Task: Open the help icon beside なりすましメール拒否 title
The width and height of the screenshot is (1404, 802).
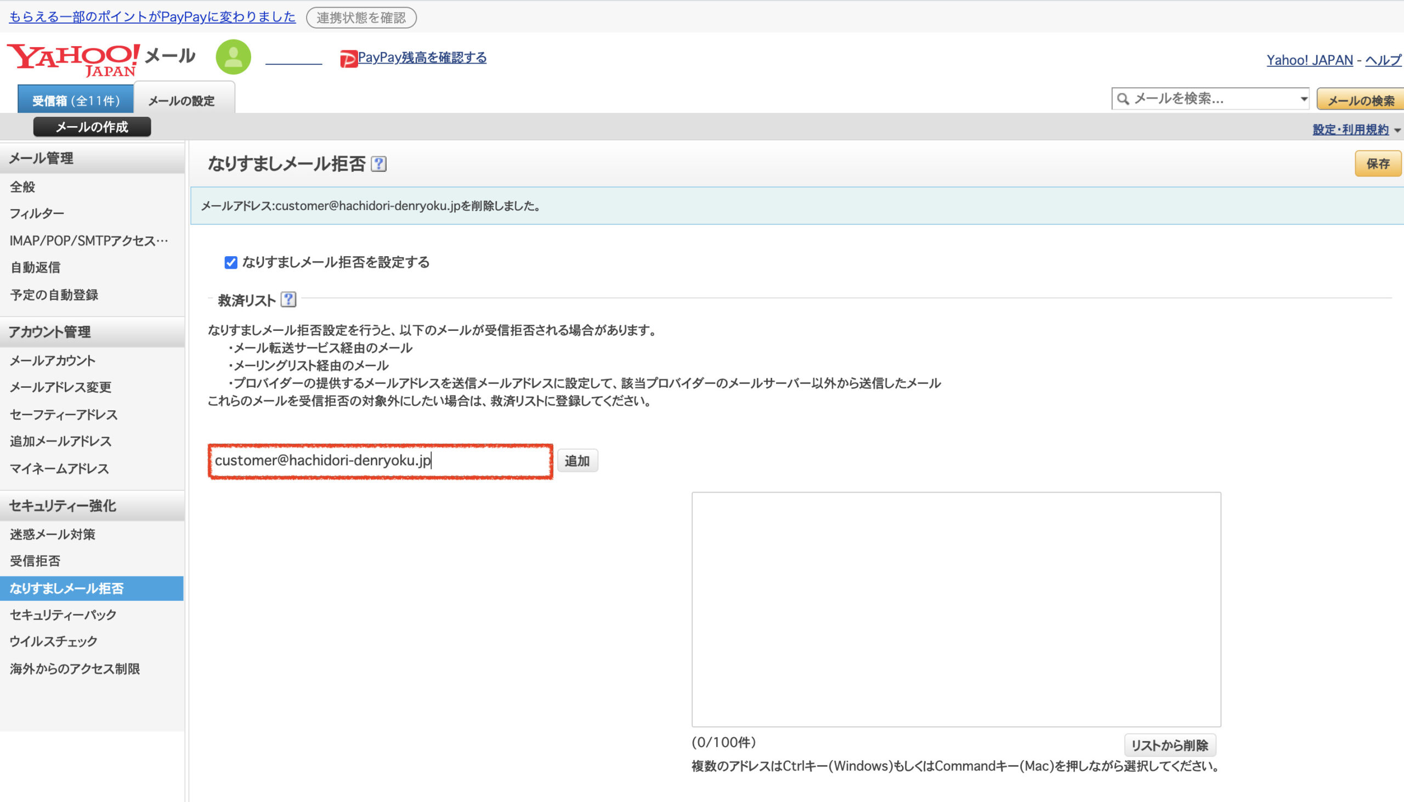Action: (x=379, y=163)
